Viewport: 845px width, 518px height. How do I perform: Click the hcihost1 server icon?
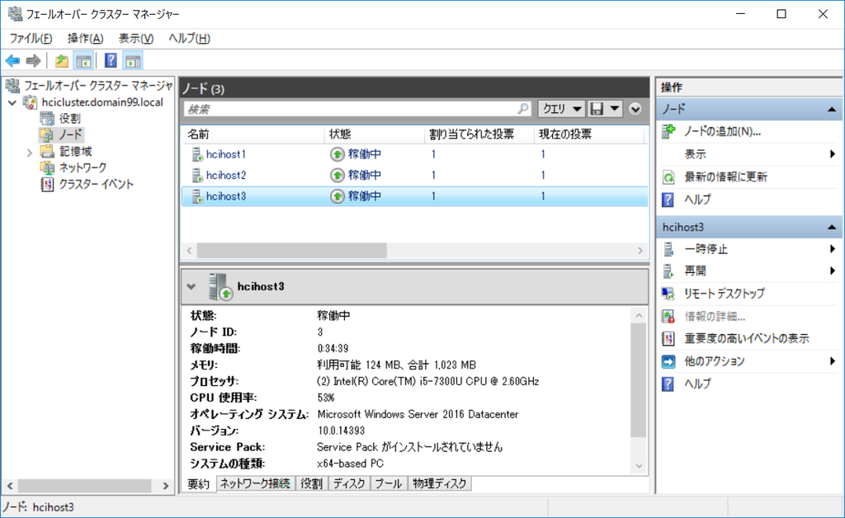pos(196,154)
